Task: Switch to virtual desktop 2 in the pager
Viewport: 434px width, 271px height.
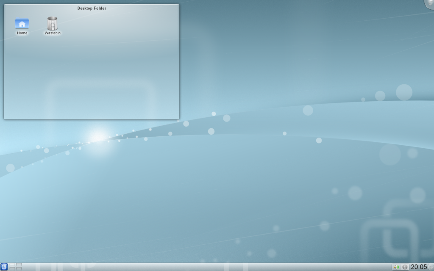Action: (x=19, y=265)
